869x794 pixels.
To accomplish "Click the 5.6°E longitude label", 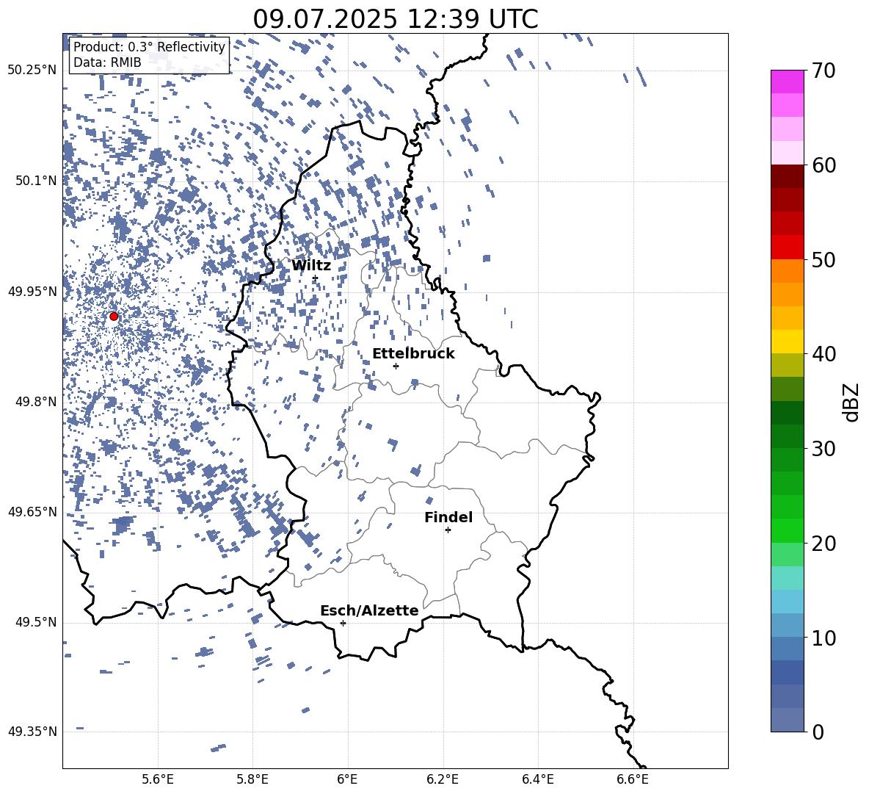I will point(158,779).
